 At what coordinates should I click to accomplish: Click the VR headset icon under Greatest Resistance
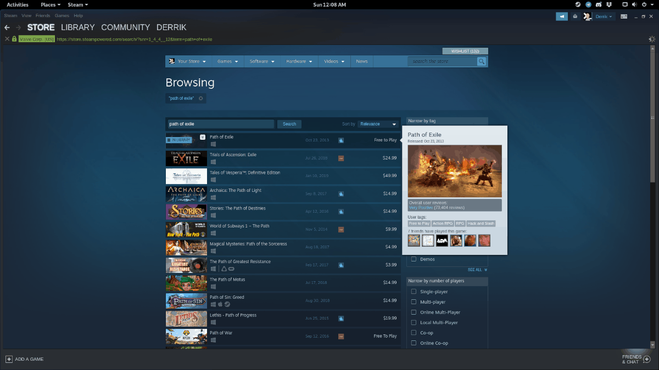coord(231,269)
